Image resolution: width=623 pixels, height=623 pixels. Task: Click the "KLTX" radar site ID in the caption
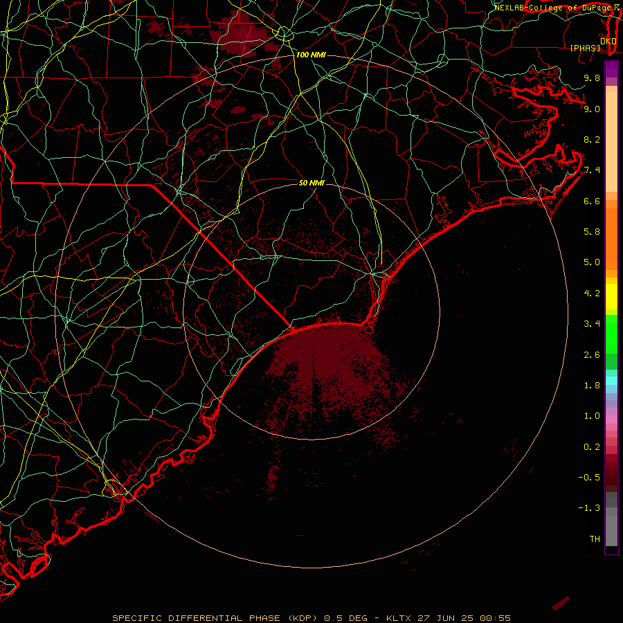(x=399, y=618)
